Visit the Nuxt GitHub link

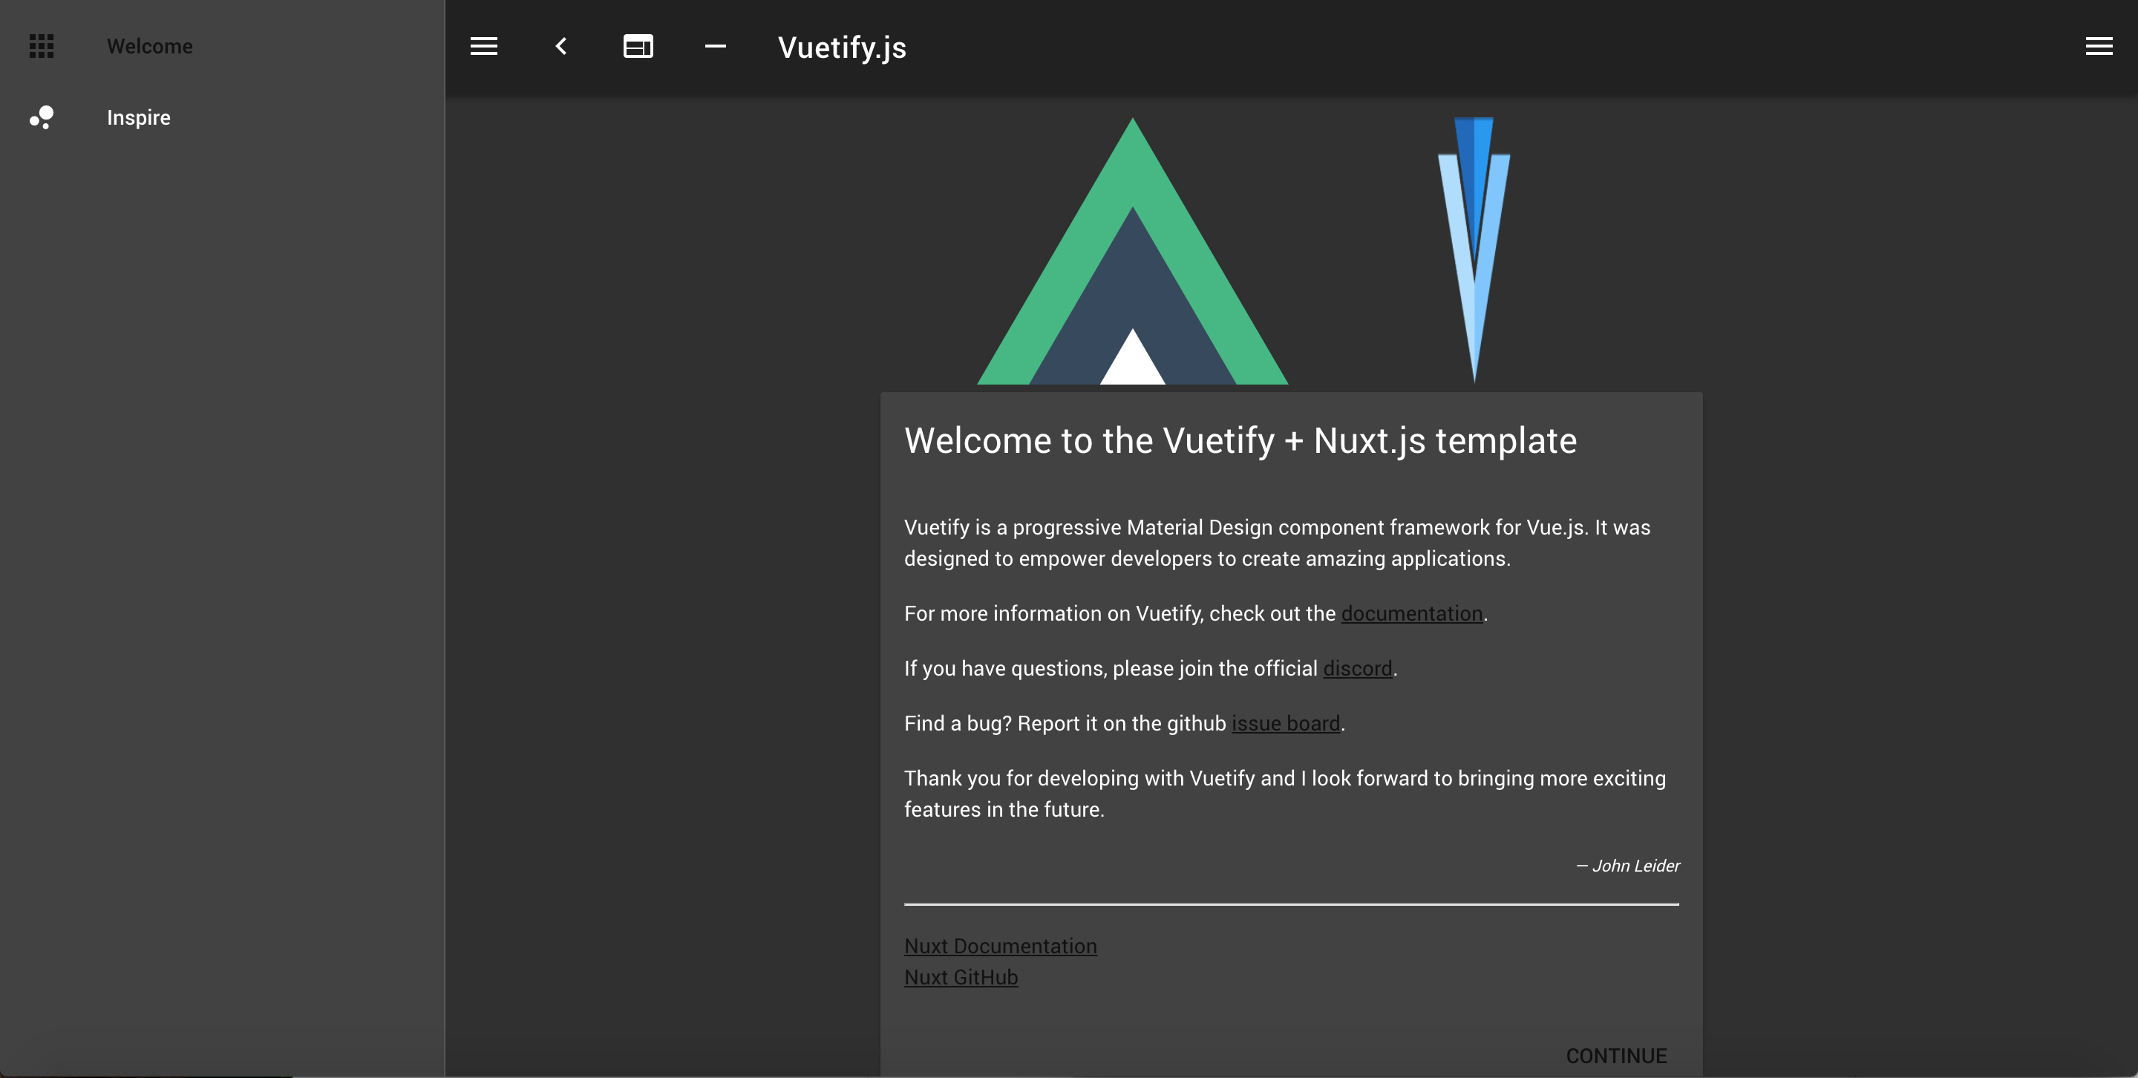961,977
